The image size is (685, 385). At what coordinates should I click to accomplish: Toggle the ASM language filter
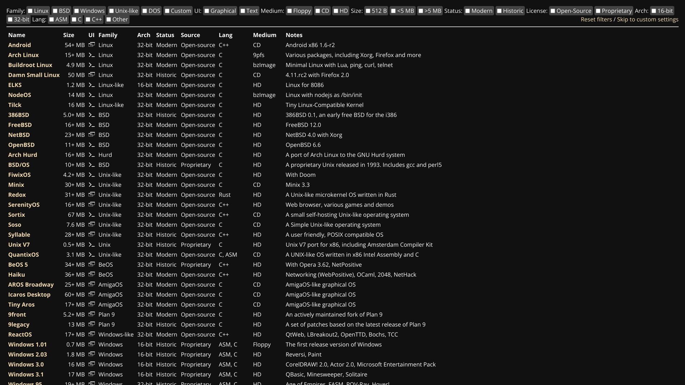tap(52, 20)
